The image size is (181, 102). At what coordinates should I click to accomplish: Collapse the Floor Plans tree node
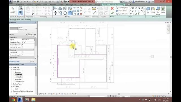(12, 70)
